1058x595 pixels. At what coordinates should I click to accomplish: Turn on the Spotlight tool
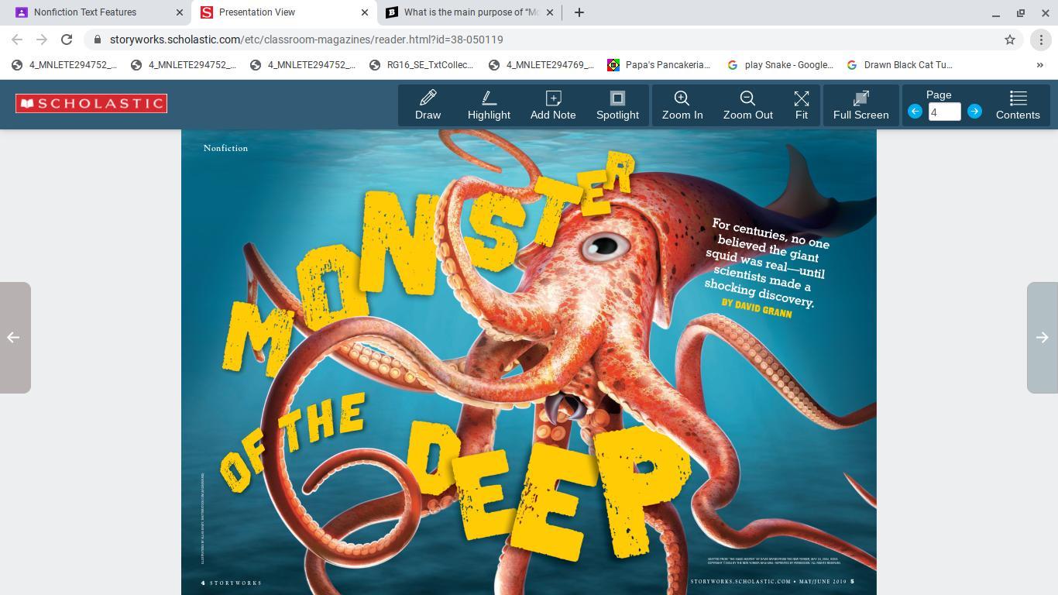point(617,105)
